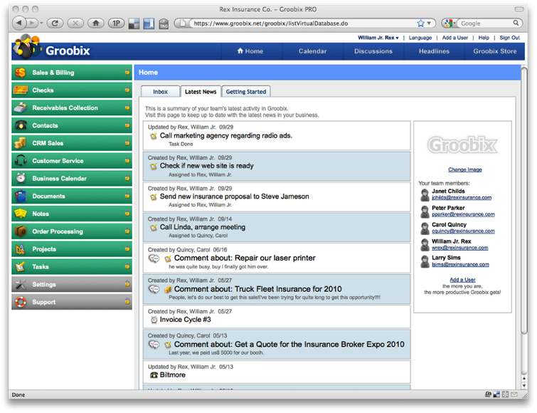Click lock icon on Contacts row
Viewport: 537px width, 413px height.
point(127,125)
